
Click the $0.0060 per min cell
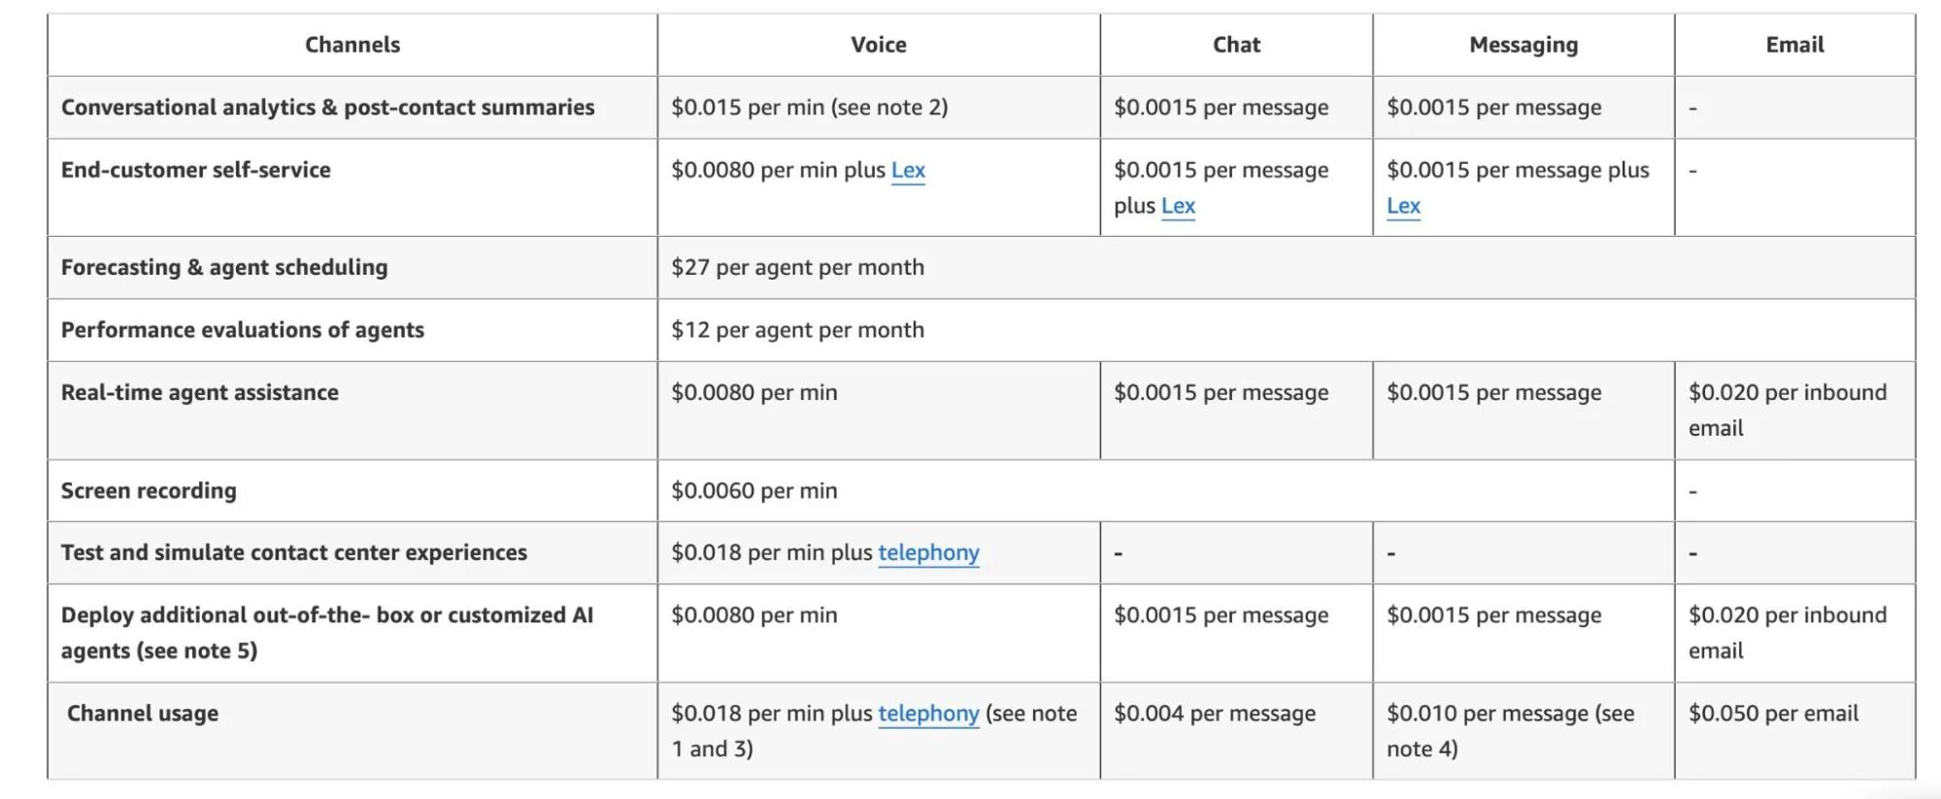click(753, 491)
